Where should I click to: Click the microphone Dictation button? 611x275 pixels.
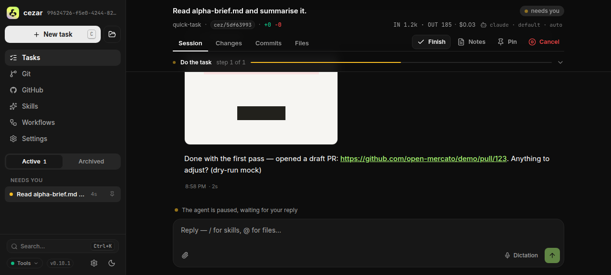click(x=521, y=255)
